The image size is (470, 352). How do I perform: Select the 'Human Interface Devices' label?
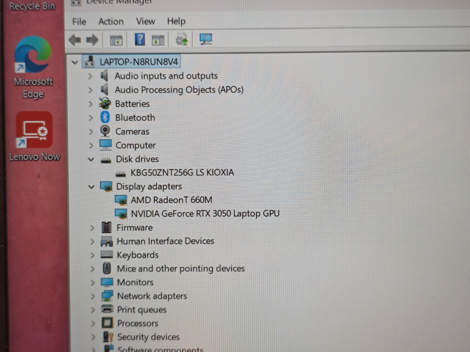coord(165,241)
